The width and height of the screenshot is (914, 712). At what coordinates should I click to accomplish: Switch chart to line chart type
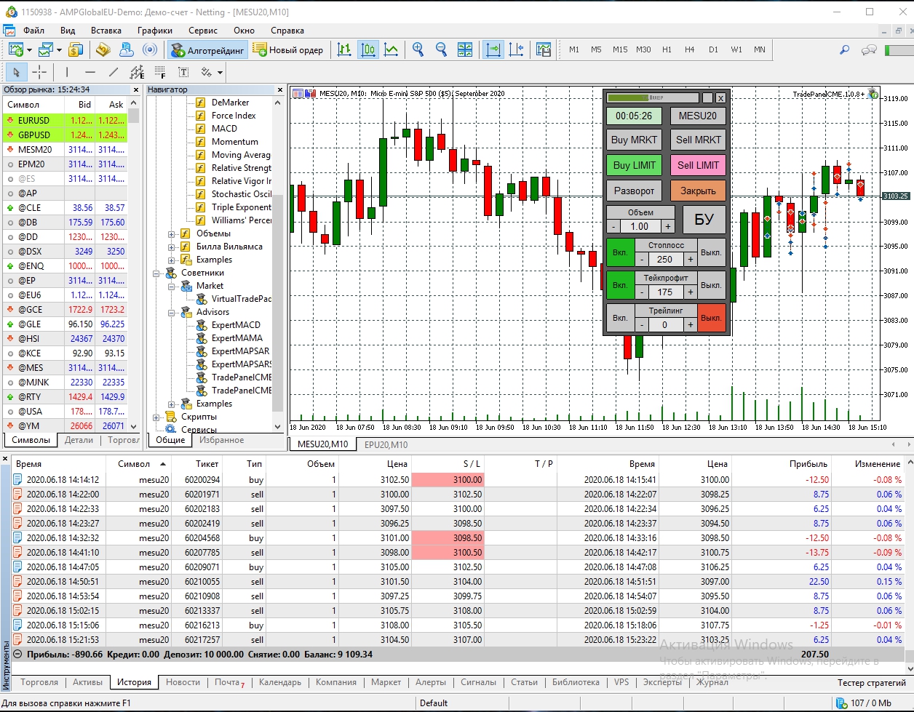tap(392, 49)
